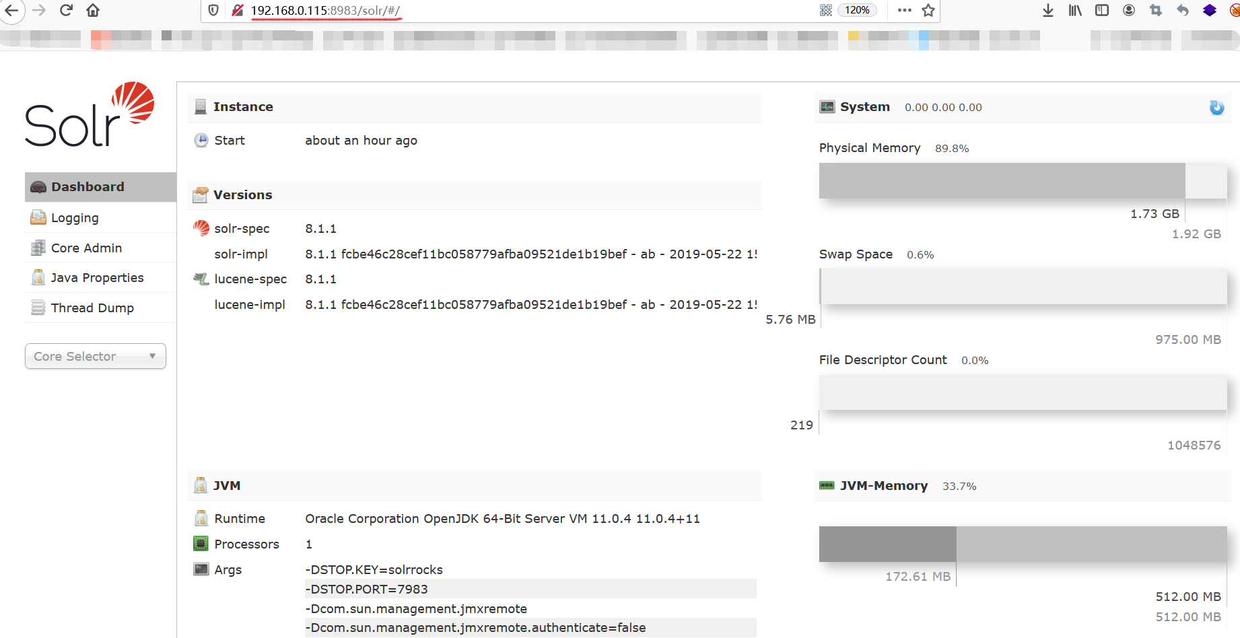Select the solr-impl version string
Image resolution: width=1240 pixels, height=638 pixels.
click(x=531, y=254)
